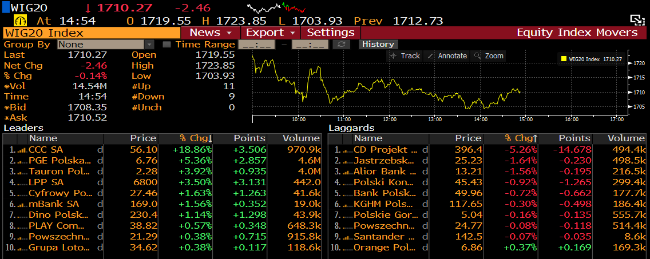Click LPP SA price 6800
Image resolution: width=650 pixels, height=259 pixels.
tap(145, 182)
